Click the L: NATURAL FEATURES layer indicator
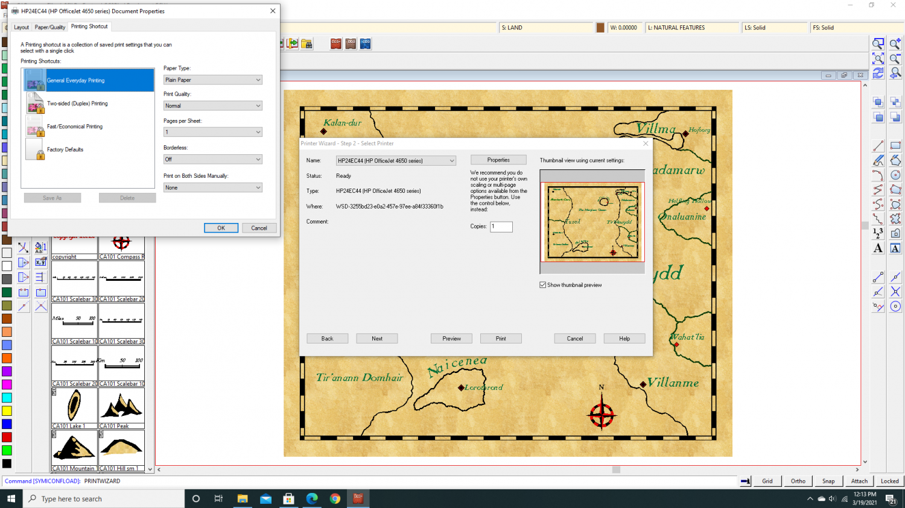Image resolution: width=905 pixels, height=508 pixels. [693, 27]
